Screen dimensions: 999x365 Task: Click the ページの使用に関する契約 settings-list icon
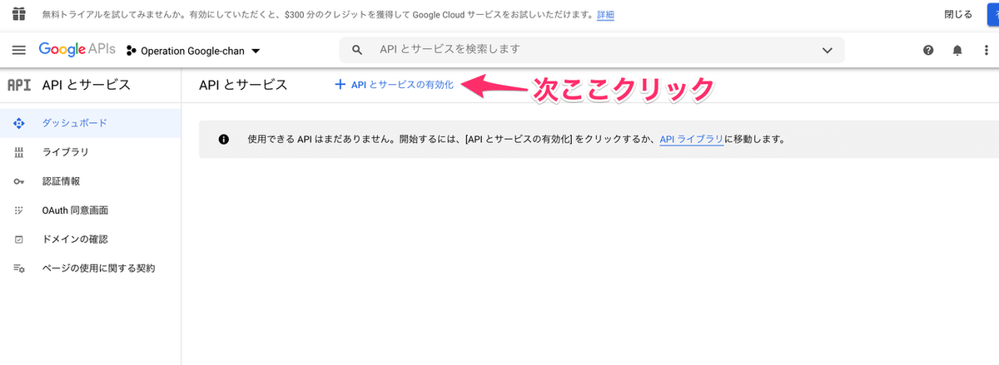click(18, 269)
